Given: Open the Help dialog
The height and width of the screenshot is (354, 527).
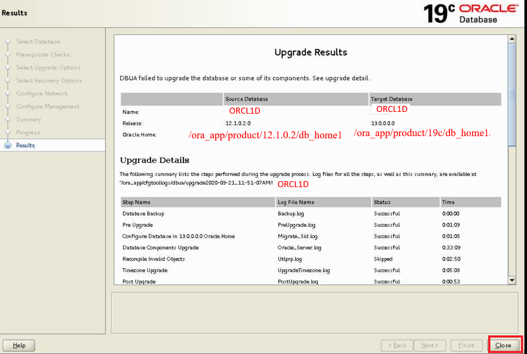Looking at the screenshot, I should [x=19, y=345].
